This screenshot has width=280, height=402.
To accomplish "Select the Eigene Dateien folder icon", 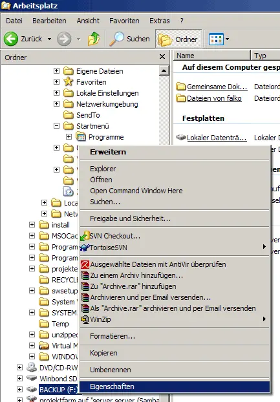I will 69,70.
